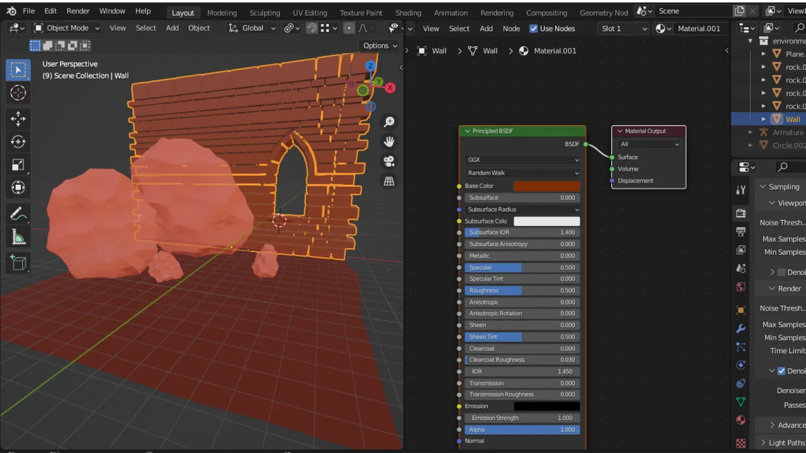Click the Base Color swatch

pos(547,186)
